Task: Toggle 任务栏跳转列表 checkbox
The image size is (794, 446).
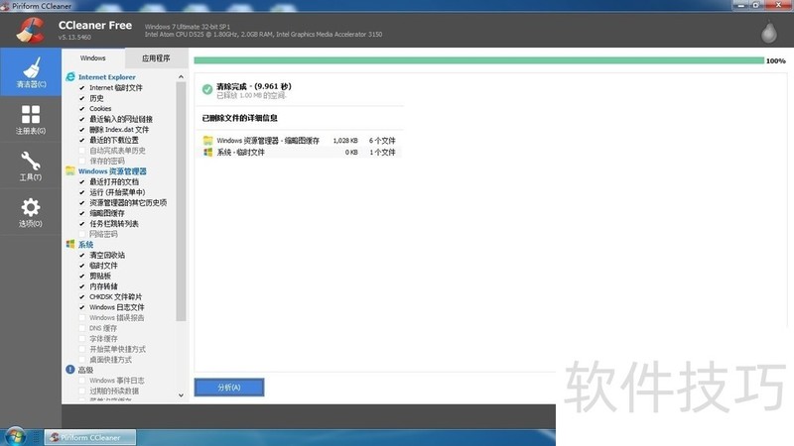Action: click(82, 224)
